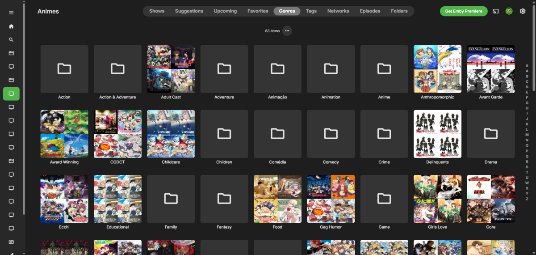Screen dimensions: 536x255
Task: Jump to letter P in alphabet index
Action: (x=527, y=151)
